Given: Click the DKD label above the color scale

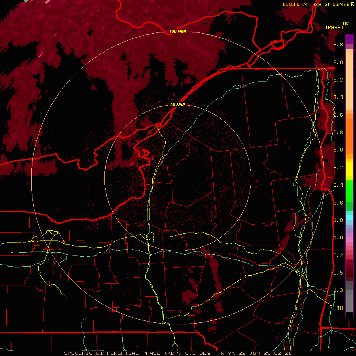Looking at the screenshot, I should click(348, 24).
